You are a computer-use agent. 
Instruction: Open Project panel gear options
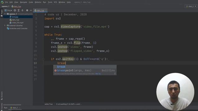27,10
